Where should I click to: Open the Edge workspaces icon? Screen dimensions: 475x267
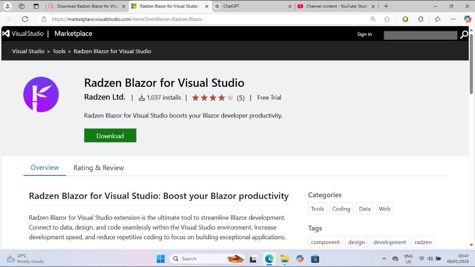click(22, 6)
